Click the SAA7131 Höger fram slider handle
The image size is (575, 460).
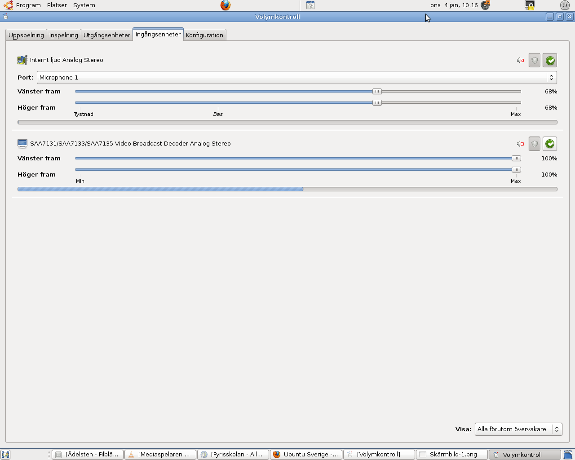[x=516, y=169]
